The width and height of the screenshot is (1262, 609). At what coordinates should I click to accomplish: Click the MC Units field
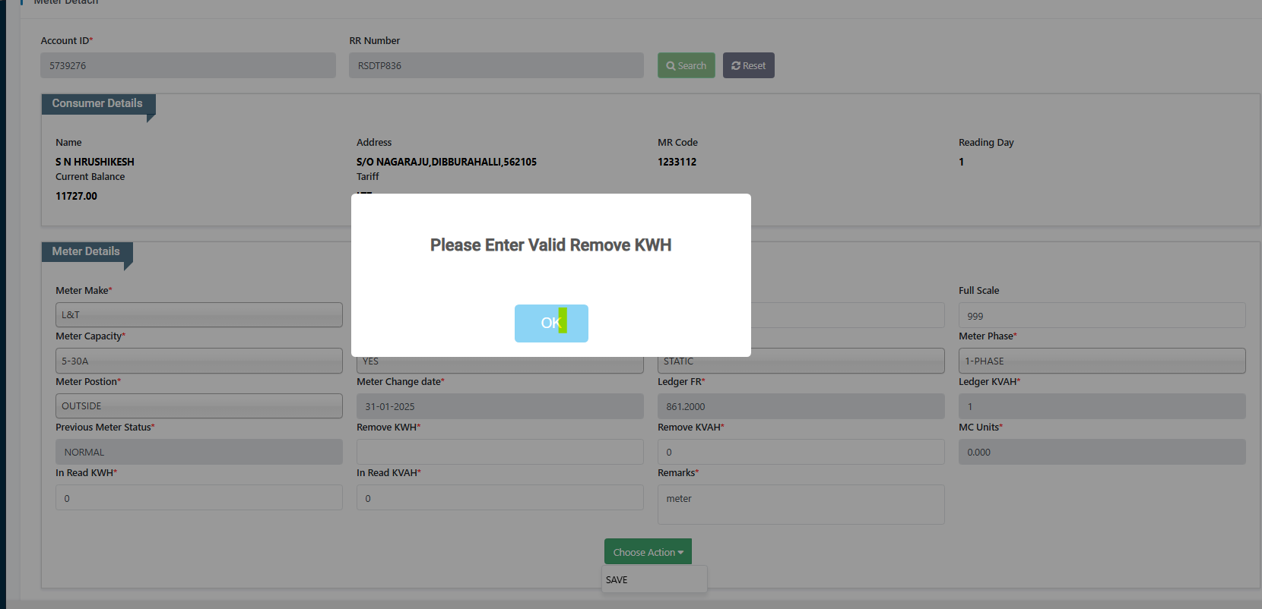pos(1102,452)
